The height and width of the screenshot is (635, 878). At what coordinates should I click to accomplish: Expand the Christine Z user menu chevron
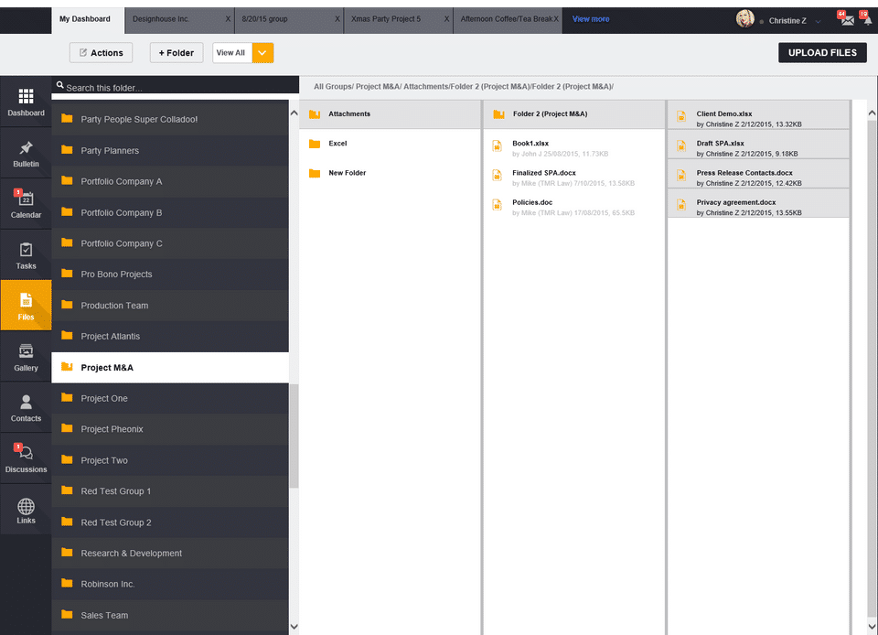[x=818, y=21]
